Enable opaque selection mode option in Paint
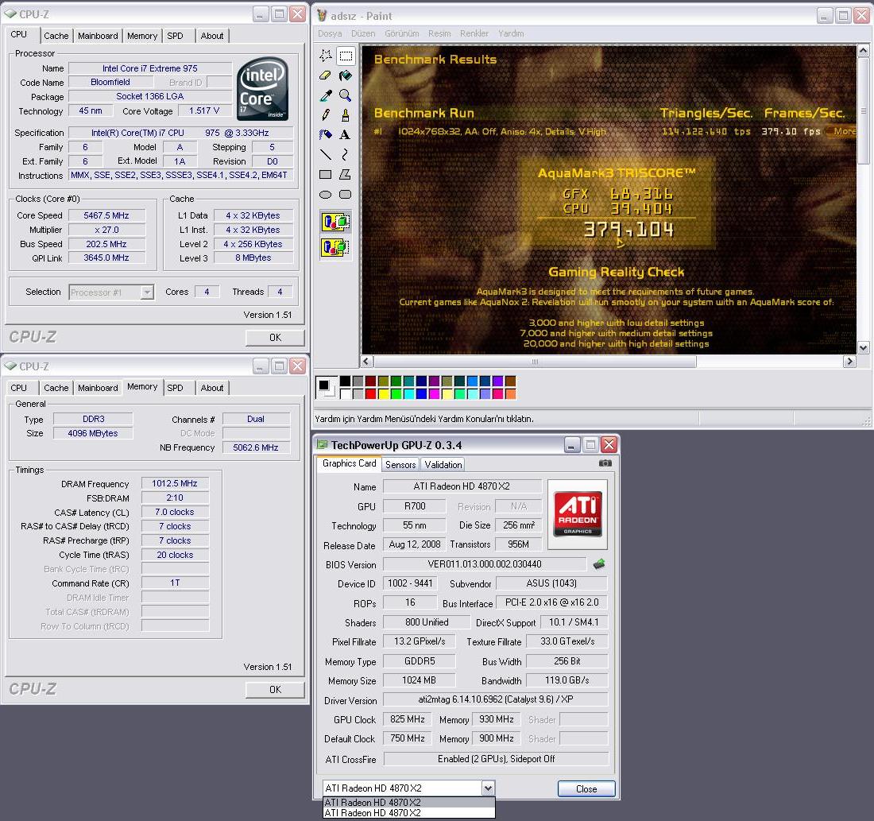 335,223
